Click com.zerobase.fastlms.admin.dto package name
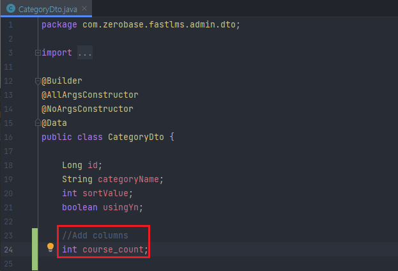The image size is (398, 271). coord(159,25)
